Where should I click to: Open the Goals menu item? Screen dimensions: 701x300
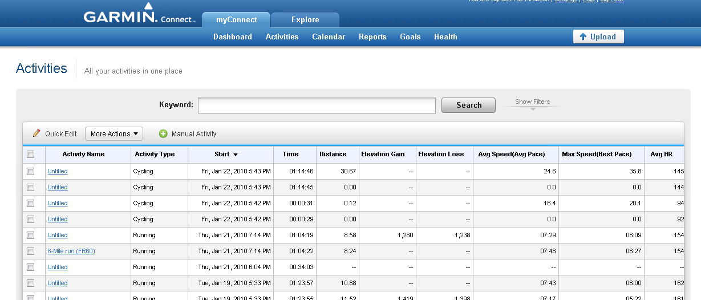coord(410,37)
